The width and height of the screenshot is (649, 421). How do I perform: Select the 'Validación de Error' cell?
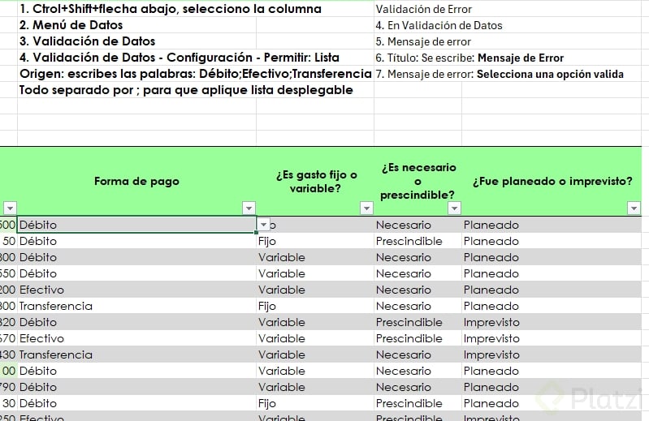(418, 9)
